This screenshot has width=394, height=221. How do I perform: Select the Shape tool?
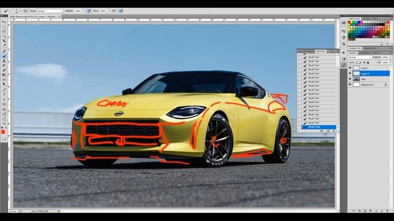[4, 104]
